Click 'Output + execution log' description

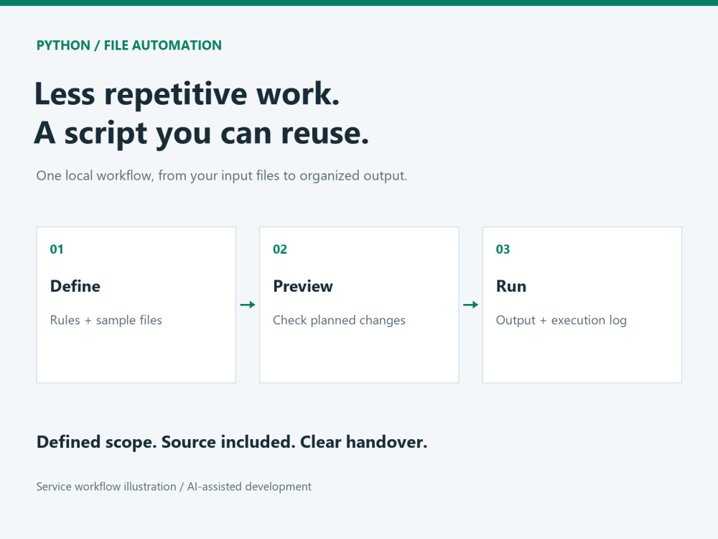tap(561, 320)
